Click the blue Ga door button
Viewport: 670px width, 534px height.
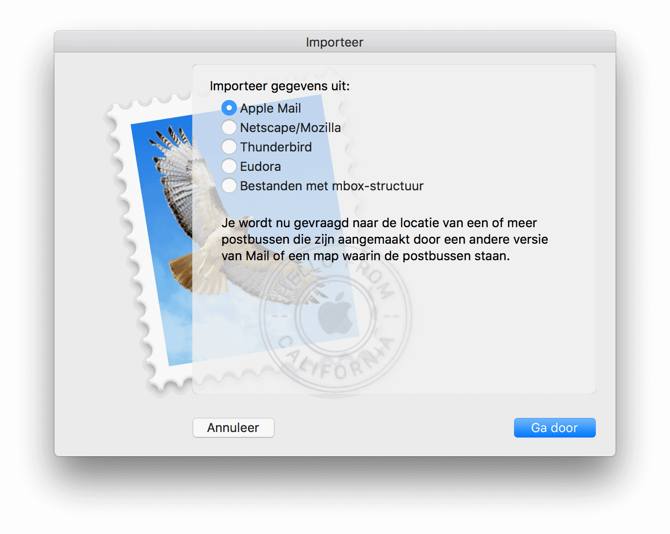[x=555, y=428]
